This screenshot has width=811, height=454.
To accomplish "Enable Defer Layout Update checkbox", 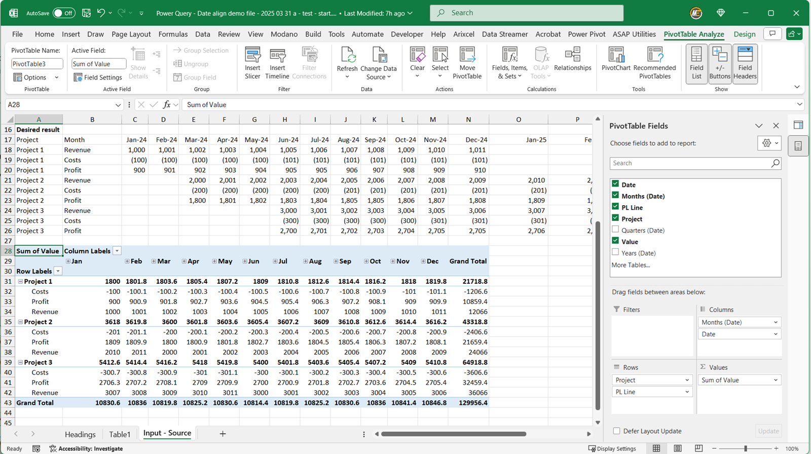I will [x=616, y=431].
